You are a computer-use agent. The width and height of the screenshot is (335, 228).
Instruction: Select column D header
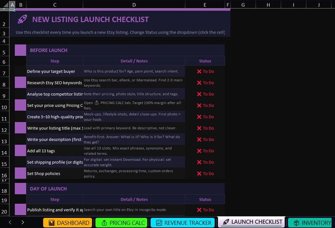(x=134, y=5)
